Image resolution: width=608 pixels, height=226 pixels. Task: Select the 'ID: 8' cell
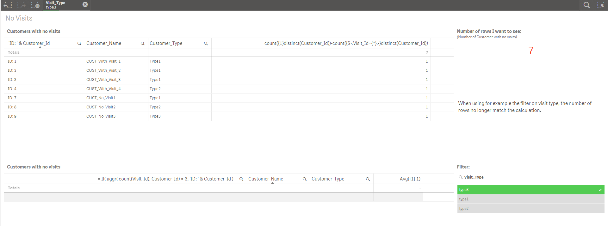(x=44, y=107)
